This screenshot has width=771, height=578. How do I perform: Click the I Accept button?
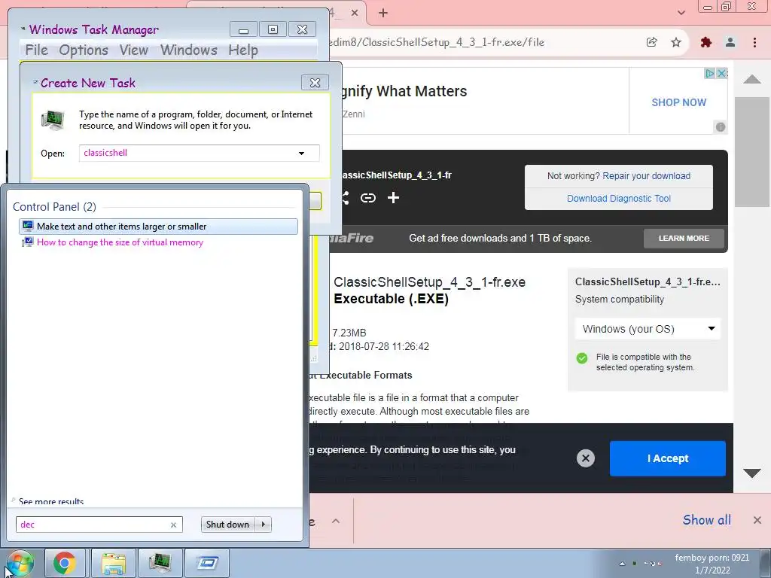tap(668, 458)
